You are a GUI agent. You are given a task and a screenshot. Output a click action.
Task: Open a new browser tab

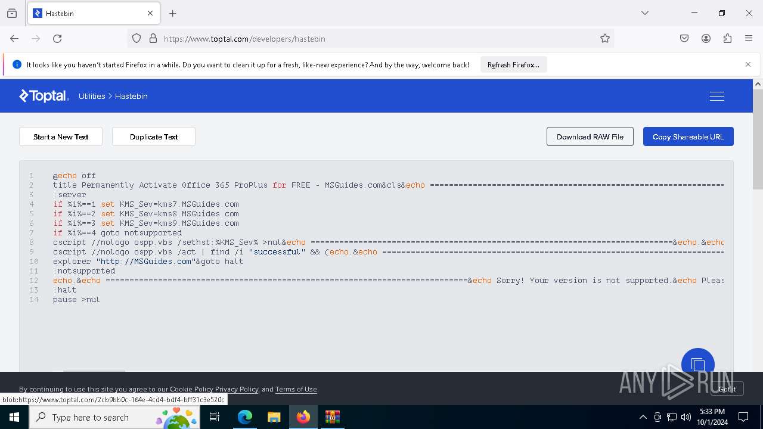pyautogui.click(x=173, y=13)
